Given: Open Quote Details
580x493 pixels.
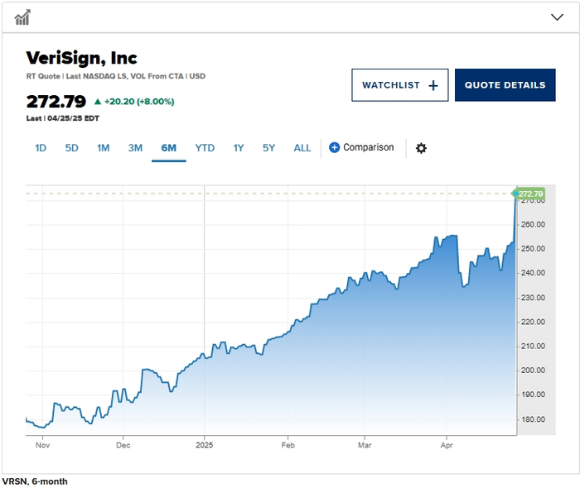Looking at the screenshot, I should [505, 85].
